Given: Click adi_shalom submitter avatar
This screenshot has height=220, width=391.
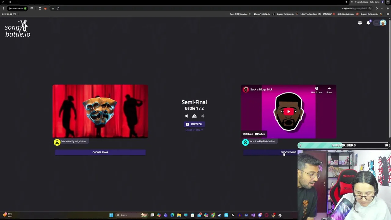Looking at the screenshot, I should point(57,142).
